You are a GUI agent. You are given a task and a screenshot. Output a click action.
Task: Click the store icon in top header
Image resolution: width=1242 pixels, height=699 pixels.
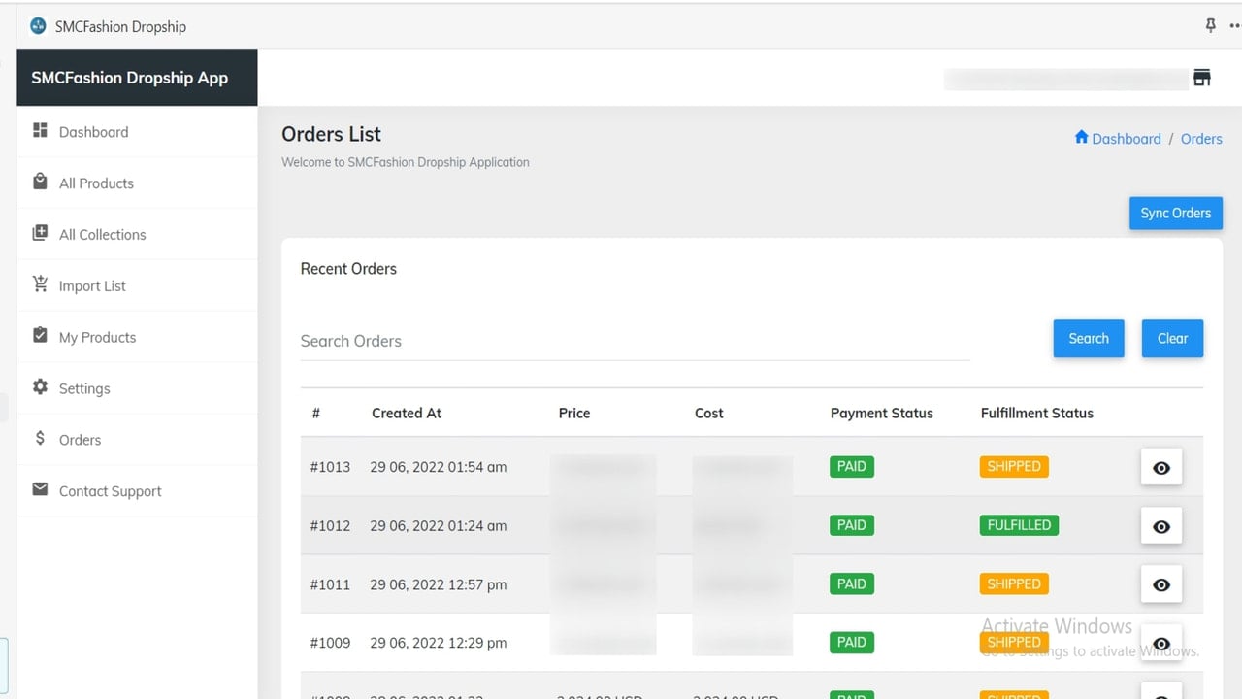point(1202,78)
